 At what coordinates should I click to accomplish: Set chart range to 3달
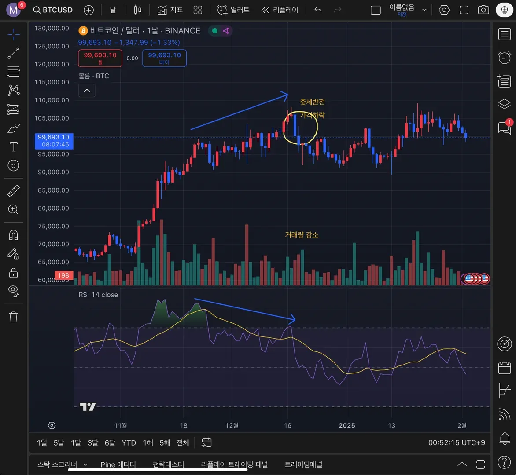pyautogui.click(x=93, y=443)
